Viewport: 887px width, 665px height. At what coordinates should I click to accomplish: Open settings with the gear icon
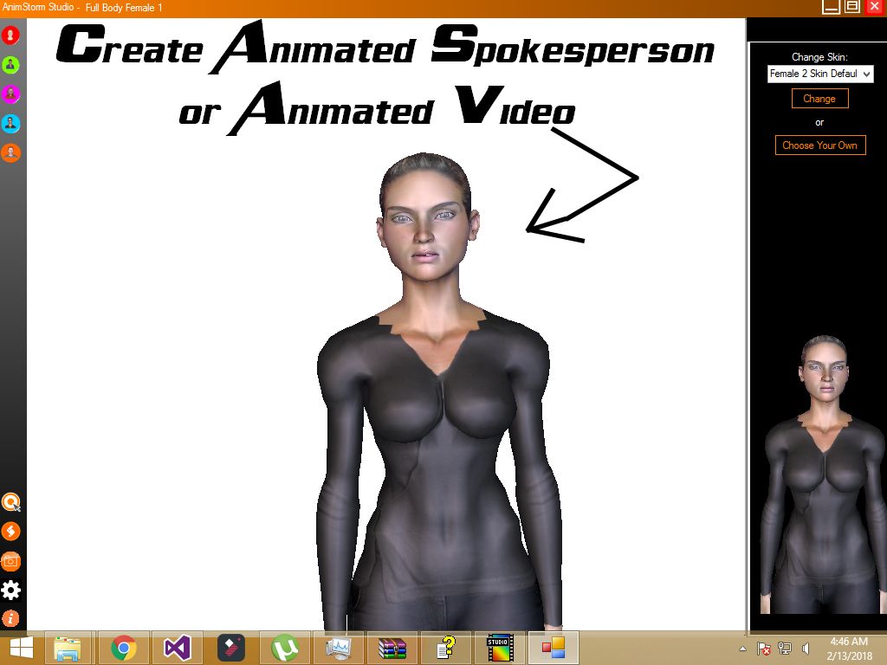(x=10, y=591)
